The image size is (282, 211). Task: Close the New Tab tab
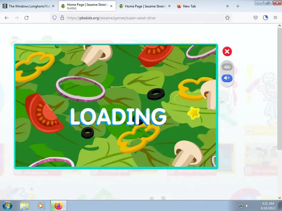click(x=227, y=6)
